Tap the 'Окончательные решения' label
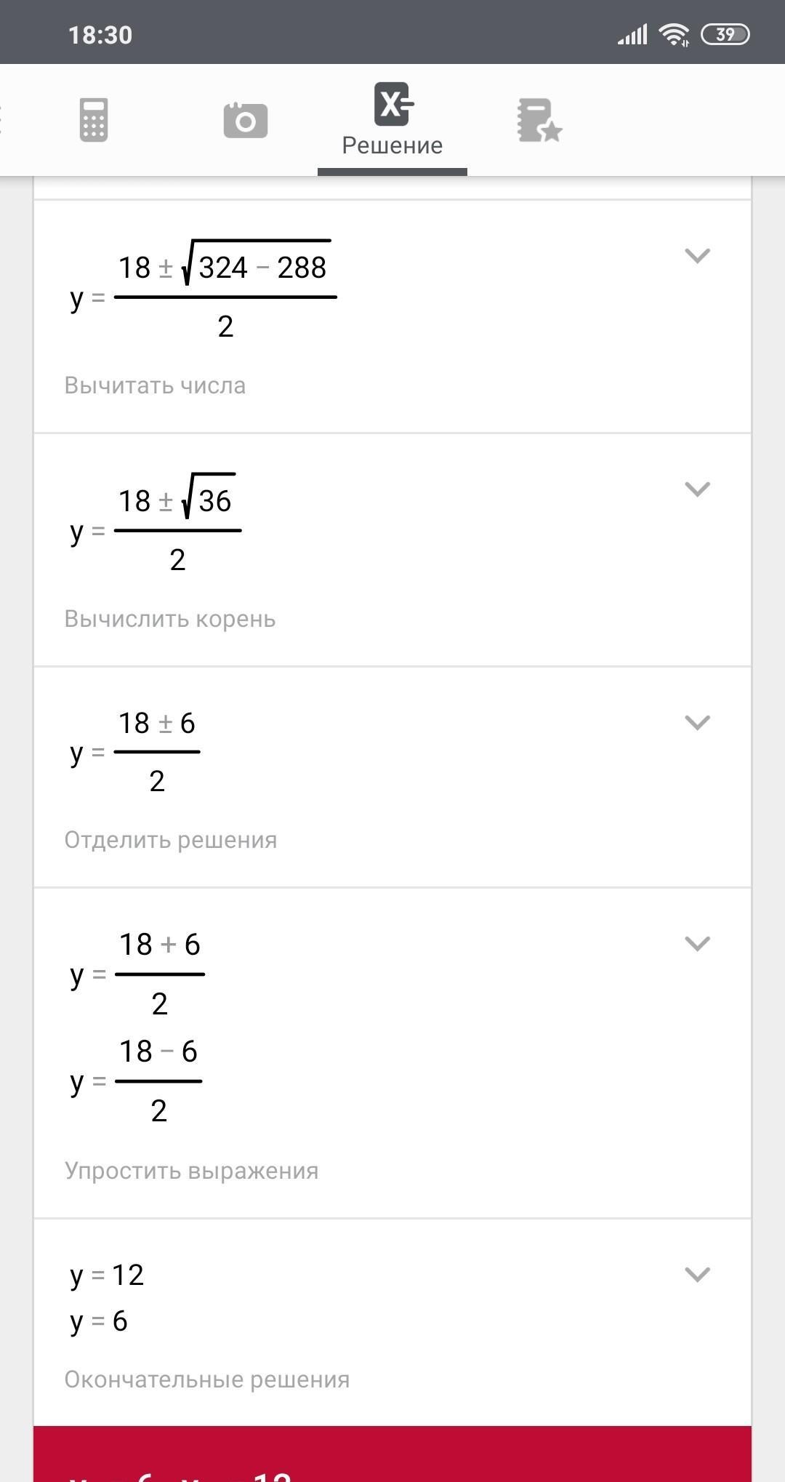 [207, 1379]
